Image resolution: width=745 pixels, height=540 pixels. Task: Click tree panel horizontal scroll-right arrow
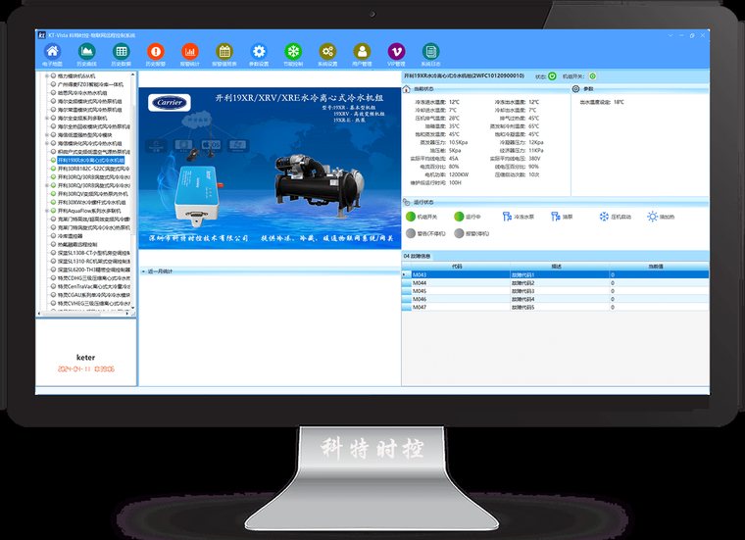click(x=126, y=313)
